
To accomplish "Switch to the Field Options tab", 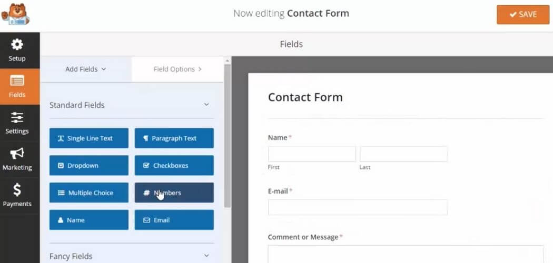I will tap(178, 69).
